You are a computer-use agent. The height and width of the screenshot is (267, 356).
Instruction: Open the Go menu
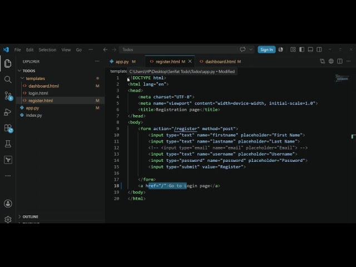pos(79,50)
